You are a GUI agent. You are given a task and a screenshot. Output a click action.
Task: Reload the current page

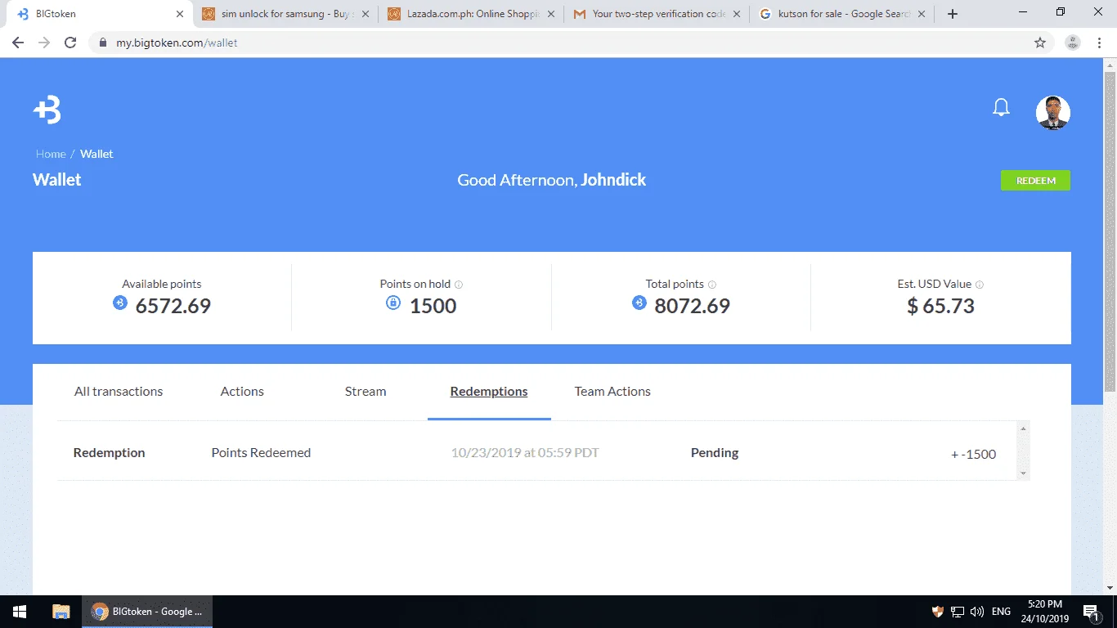pyautogui.click(x=70, y=43)
